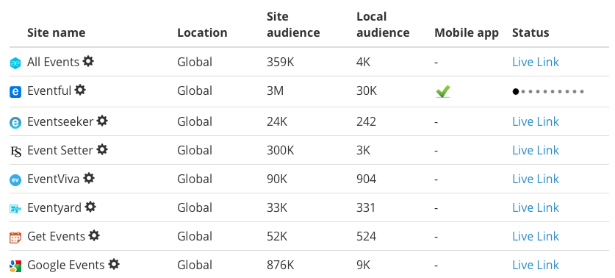Open gear settings for Eventyard
Image resolution: width=615 pixels, height=278 pixels.
pyautogui.click(x=90, y=207)
